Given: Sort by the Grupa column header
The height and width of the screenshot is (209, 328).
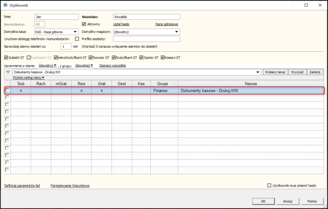Looking at the screenshot, I should pyautogui.click(x=164, y=84).
